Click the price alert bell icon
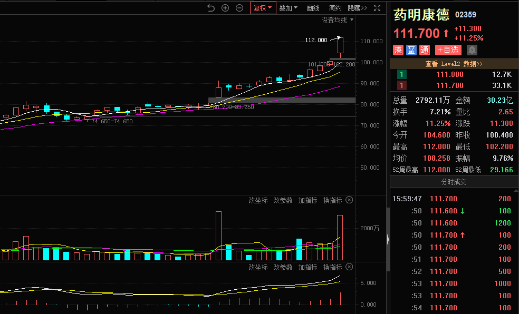 [x=472, y=50]
